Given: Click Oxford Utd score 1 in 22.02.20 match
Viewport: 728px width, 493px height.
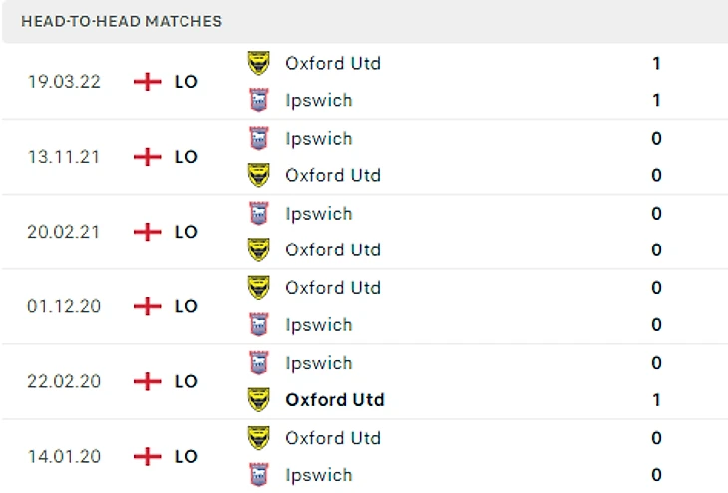Looking at the screenshot, I should [x=656, y=399].
